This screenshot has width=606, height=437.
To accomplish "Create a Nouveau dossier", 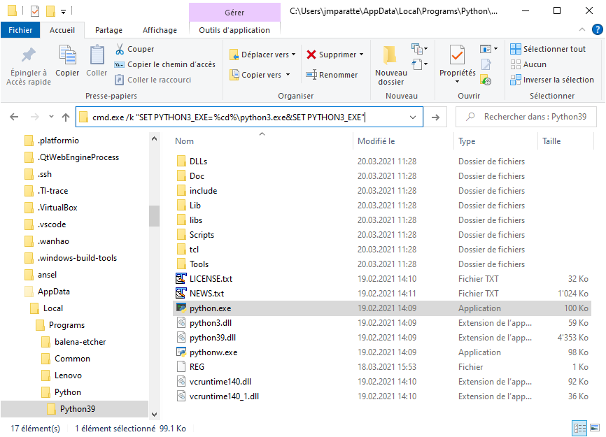I will [x=390, y=65].
